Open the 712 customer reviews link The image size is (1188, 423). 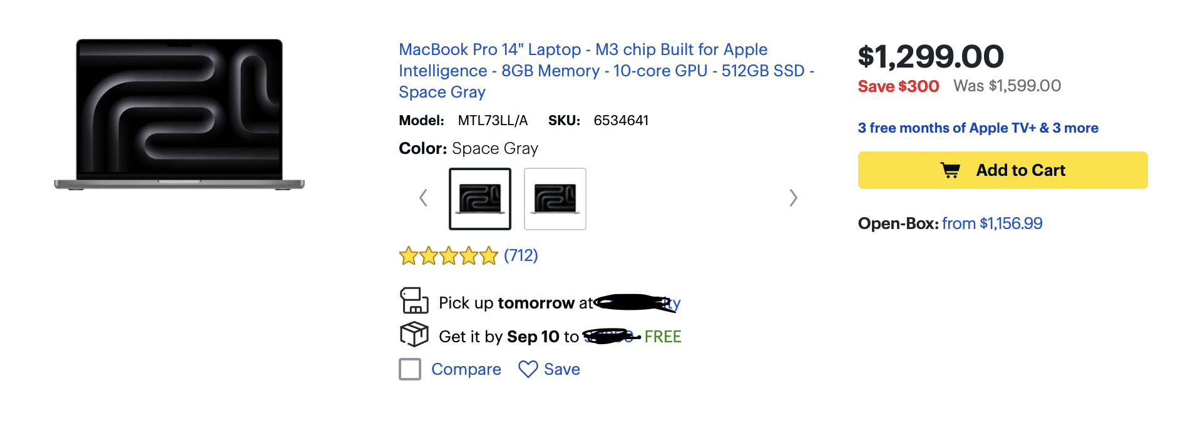[521, 256]
